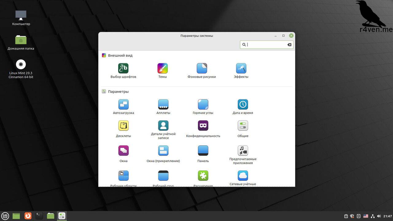
Task: Open the Linux Mint start menu
Action: [x=5, y=216]
